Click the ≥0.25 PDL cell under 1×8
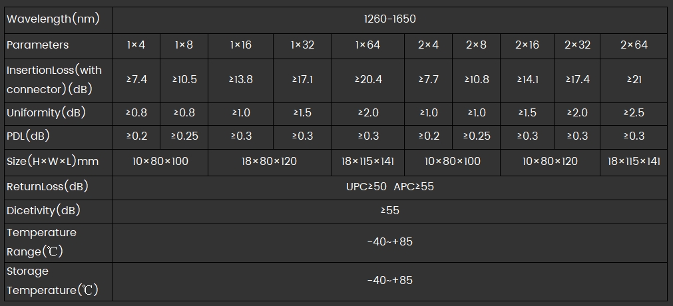The width and height of the screenshot is (673, 306). pyautogui.click(x=184, y=137)
